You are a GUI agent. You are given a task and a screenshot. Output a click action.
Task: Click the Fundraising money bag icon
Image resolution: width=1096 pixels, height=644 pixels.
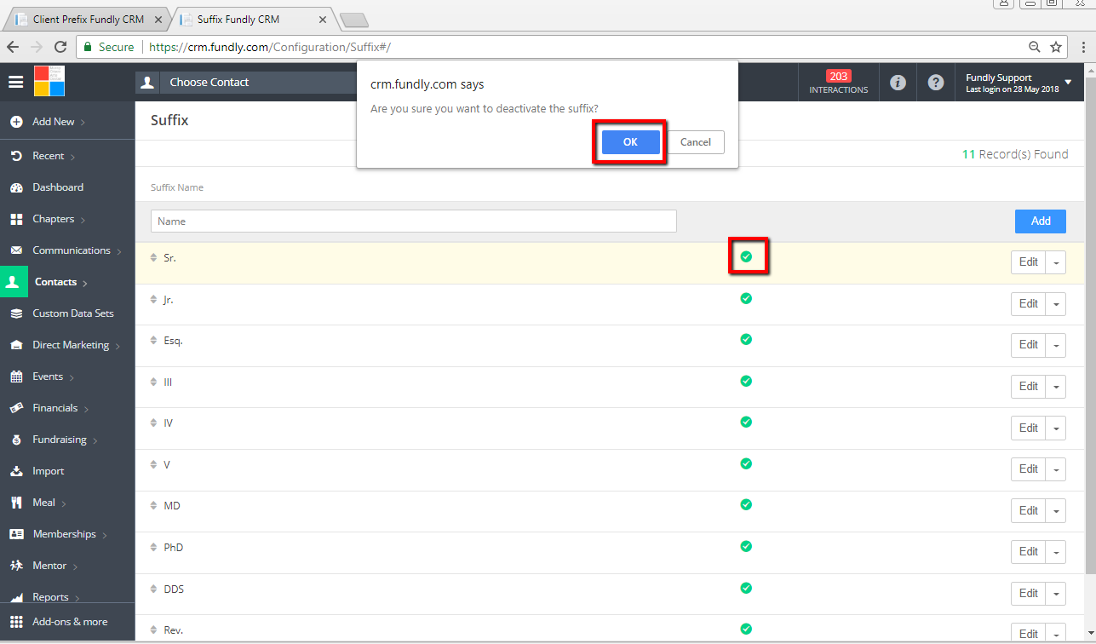point(16,440)
